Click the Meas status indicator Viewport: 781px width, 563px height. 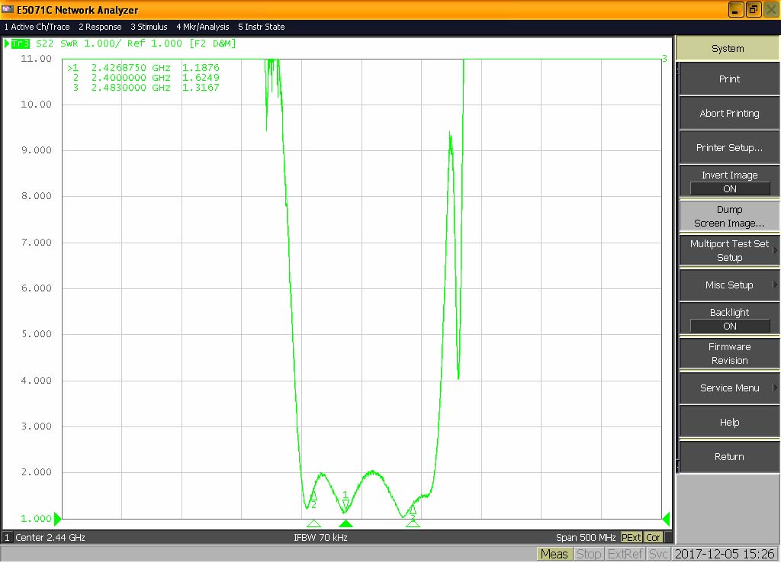point(554,554)
